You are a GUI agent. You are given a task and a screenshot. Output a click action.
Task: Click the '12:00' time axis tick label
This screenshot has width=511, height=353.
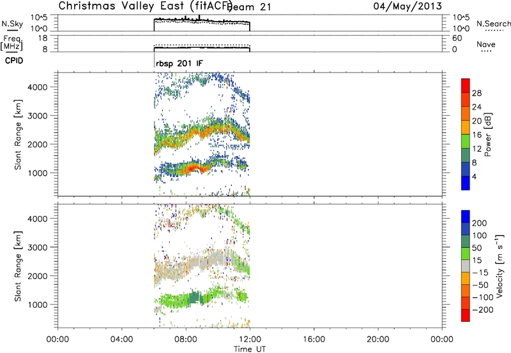pos(250,340)
